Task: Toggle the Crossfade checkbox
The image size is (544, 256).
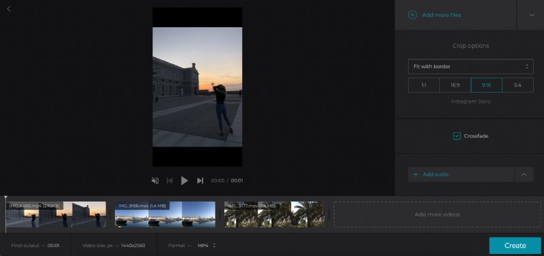Action: pyautogui.click(x=457, y=136)
